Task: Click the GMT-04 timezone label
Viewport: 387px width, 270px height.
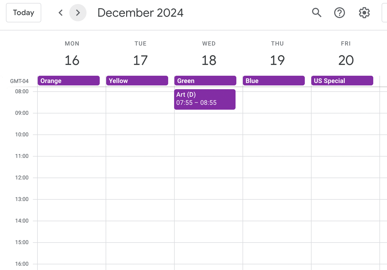Action: tap(19, 81)
